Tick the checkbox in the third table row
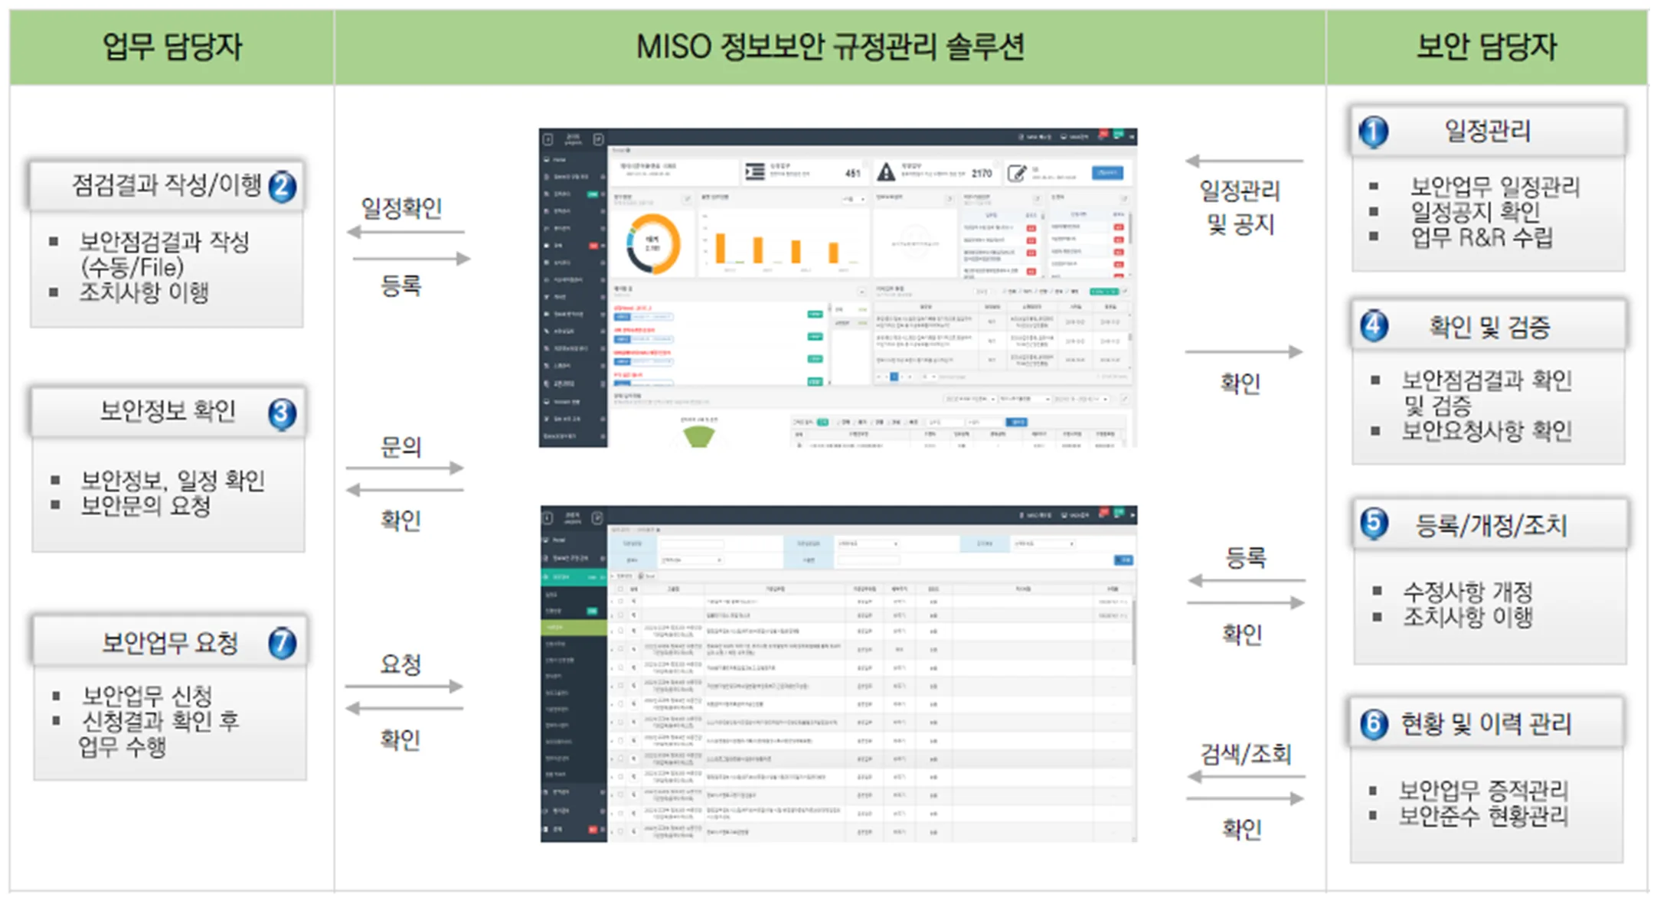Viewport: 1654px width, 907px height. 620,631
